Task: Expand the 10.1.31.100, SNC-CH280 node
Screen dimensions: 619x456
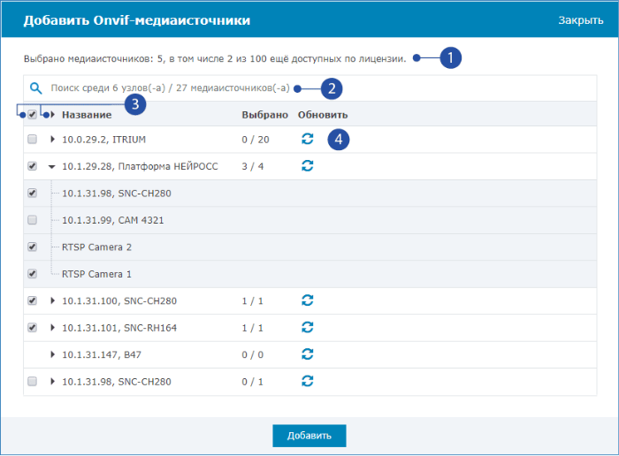Action: 52,300
